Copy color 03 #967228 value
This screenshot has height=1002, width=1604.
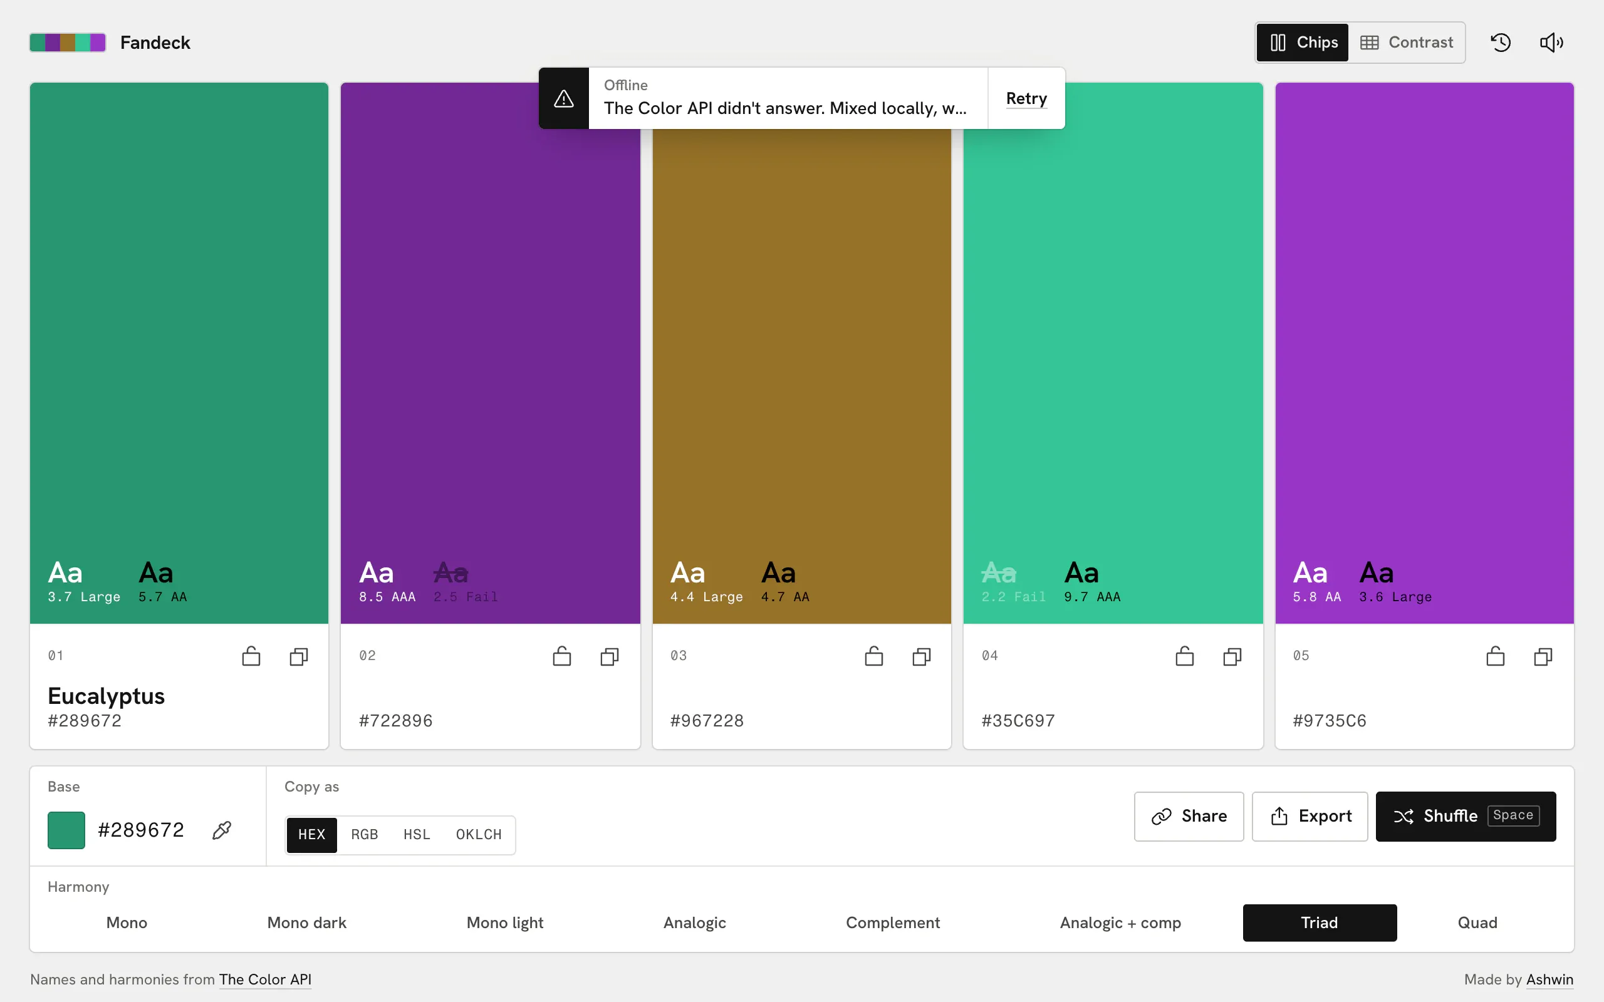[x=921, y=656]
